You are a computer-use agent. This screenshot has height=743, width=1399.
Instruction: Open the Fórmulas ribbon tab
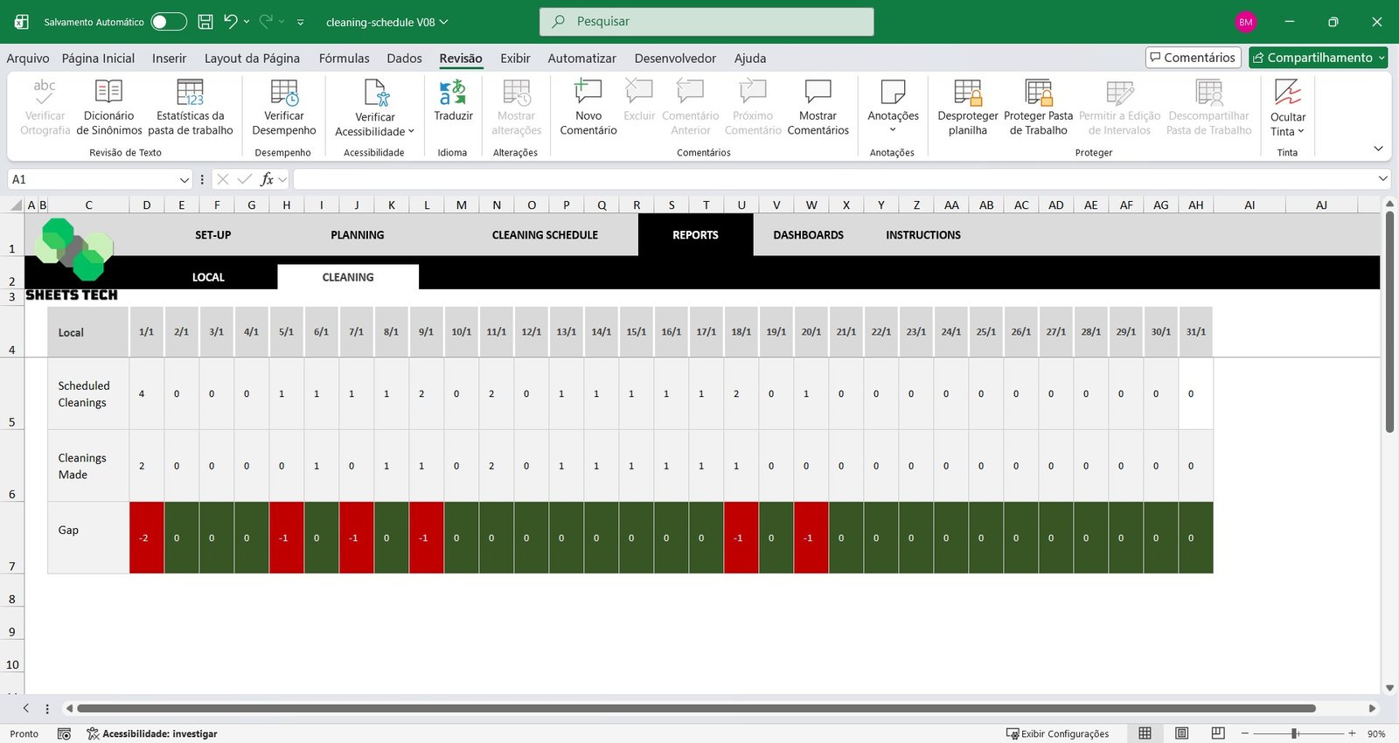(344, 59)
